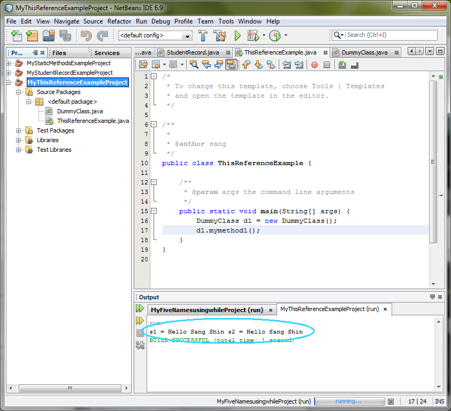Click the Build Main Project hammer icon
The image size is (451, 411).
pyautogui.click(x=203, y=35)
